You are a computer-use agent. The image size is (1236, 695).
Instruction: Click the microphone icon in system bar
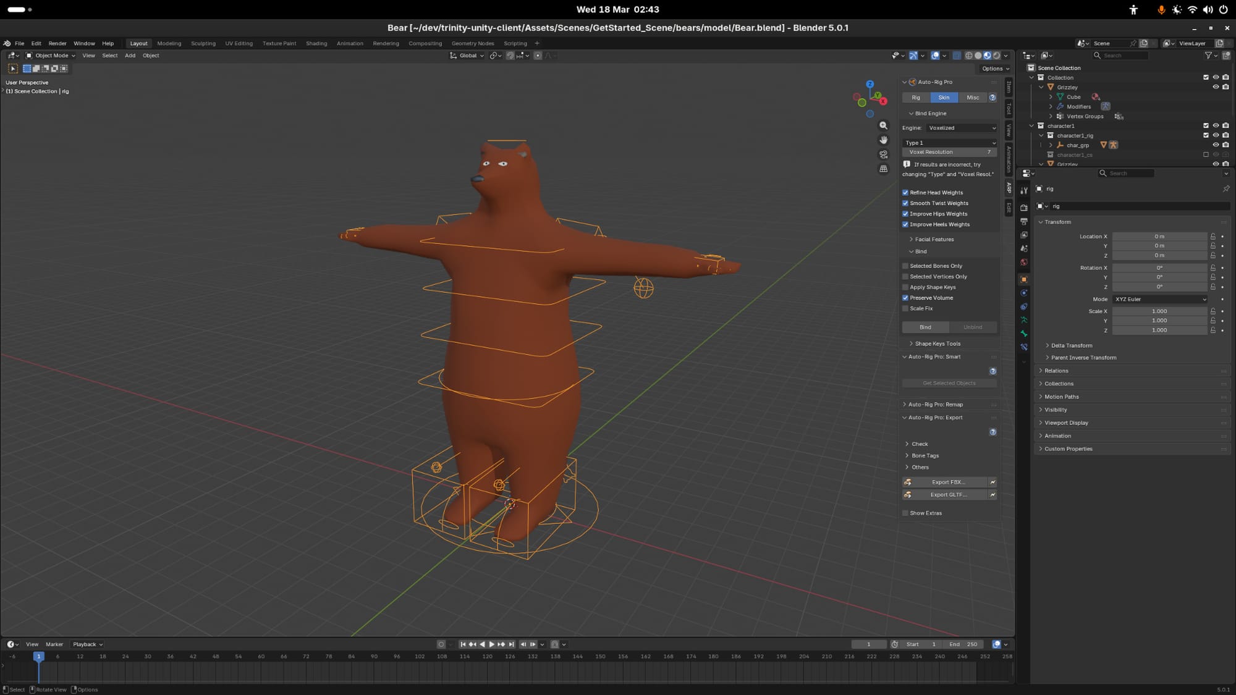tap(1161, 10)
